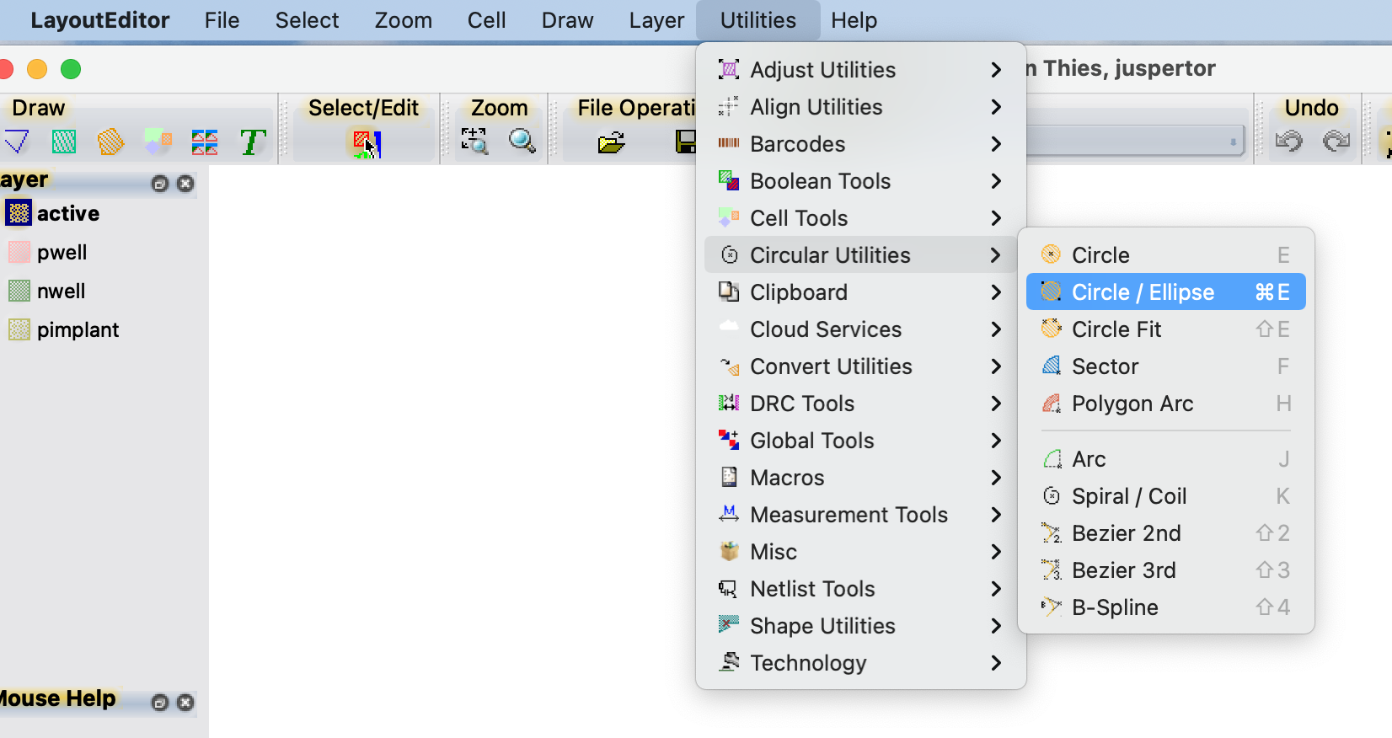This screenshot has height=738, width=1392.
Task: Expand Technology submenu
Action: [861, 663]
